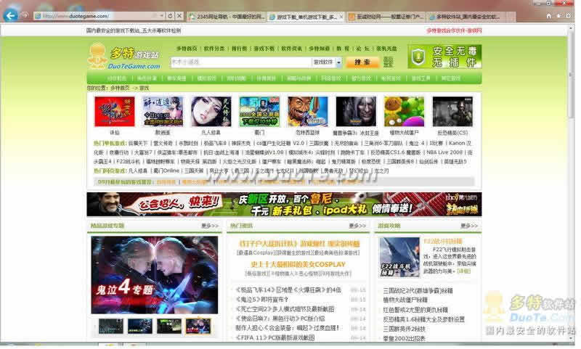Click the DuoTeGame site logo
The image size is (581, 349).
pos(123,57)
